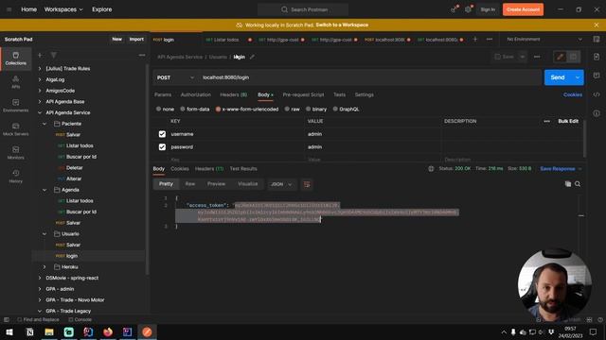Click the Send button
This screenshot has width=606, height=340.
coord(558,77)
